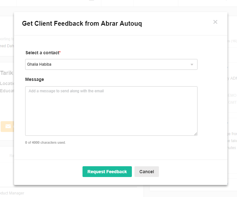Click the characters used counter text
This screenshot has width=237, height=197.
[46, 142]
